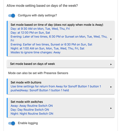Click Sonoff Button 1 button 1 held text

tap(49, 90)
